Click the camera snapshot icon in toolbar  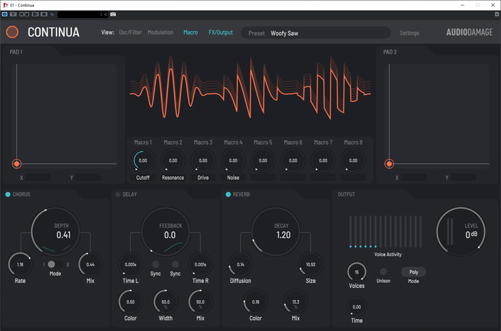pyautogui.click(x=113, y=14)
